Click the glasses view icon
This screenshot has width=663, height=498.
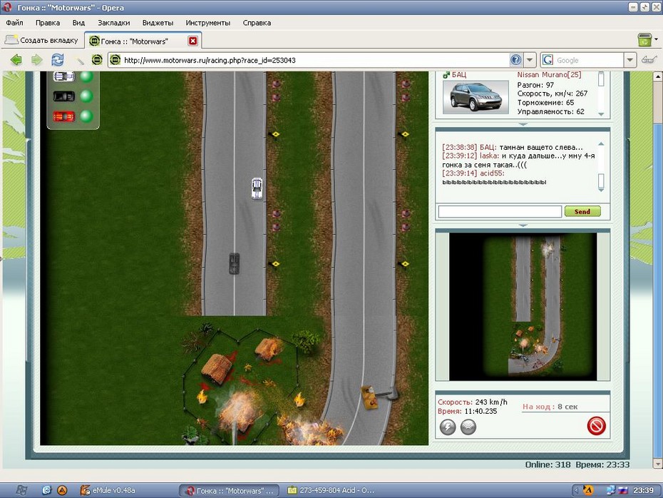[x=649, y=60]
